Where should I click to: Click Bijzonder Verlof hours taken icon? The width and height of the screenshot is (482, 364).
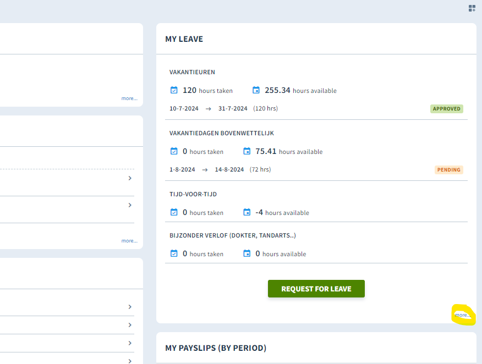(174, 253)
